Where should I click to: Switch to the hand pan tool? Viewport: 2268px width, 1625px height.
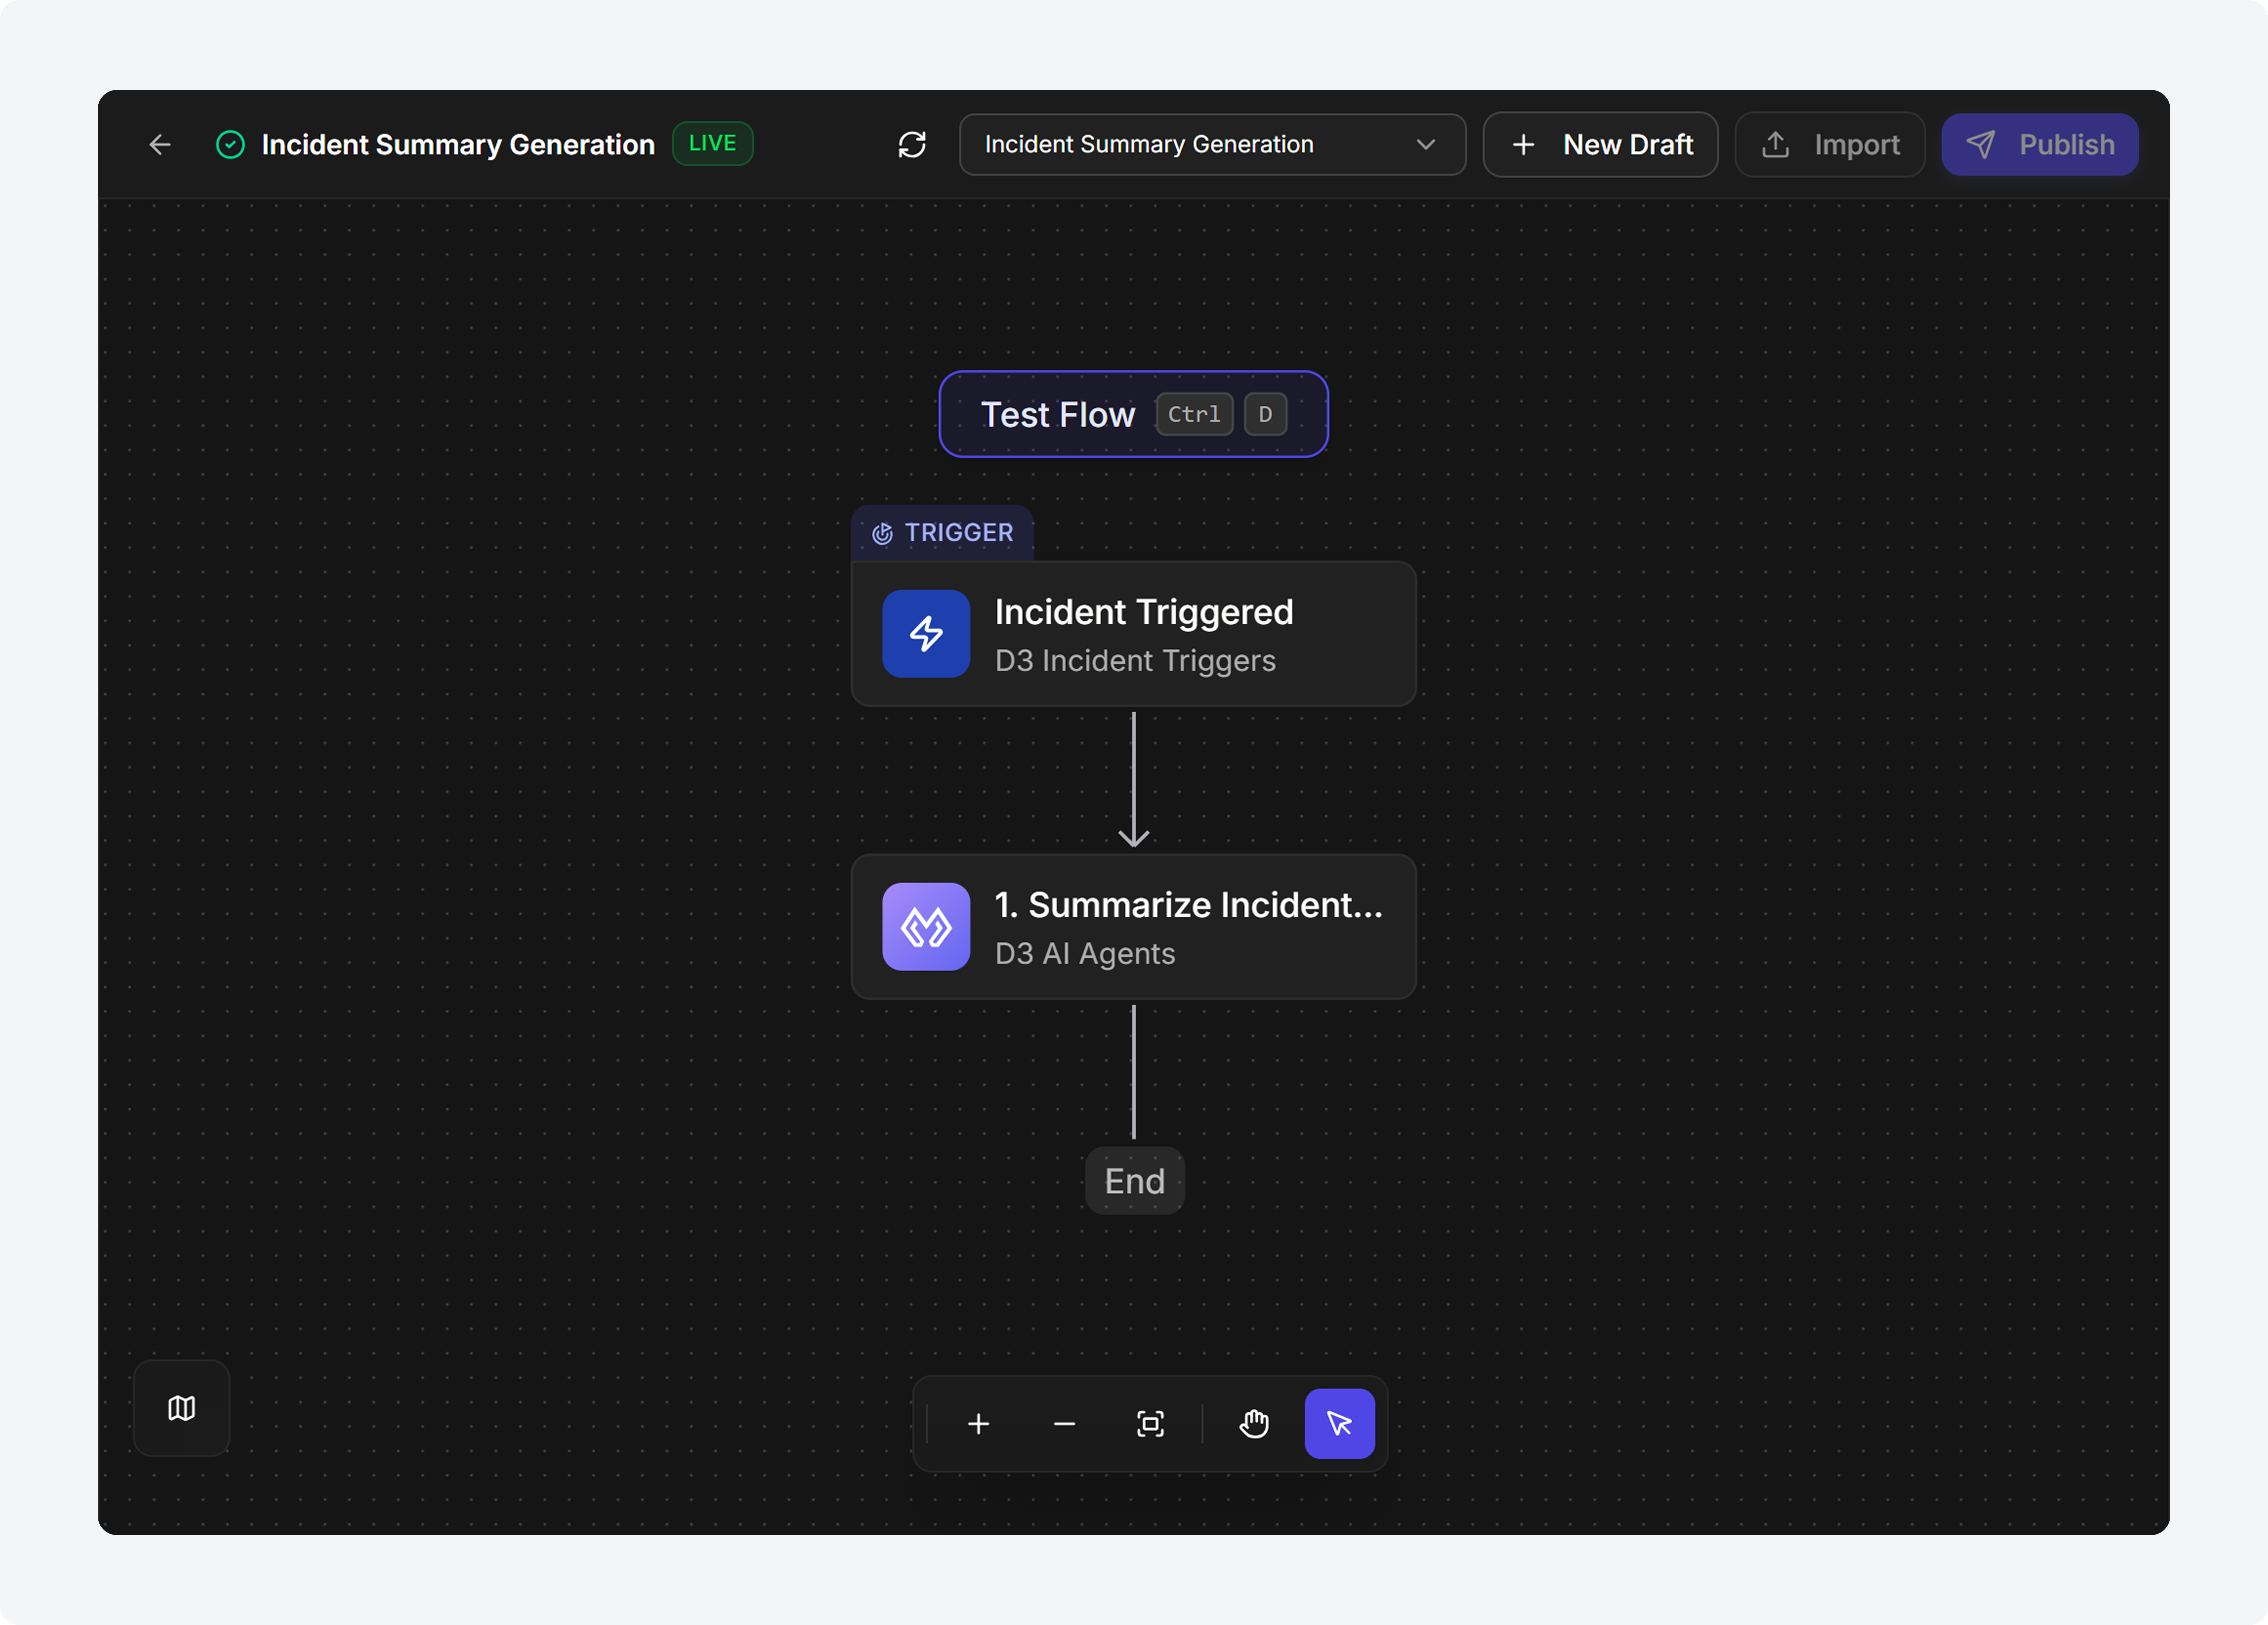1254,1424
